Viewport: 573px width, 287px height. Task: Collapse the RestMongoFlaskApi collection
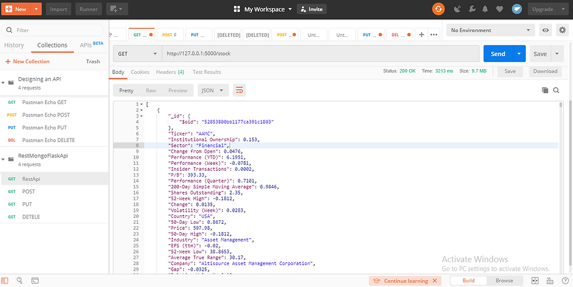pos(3,159)
